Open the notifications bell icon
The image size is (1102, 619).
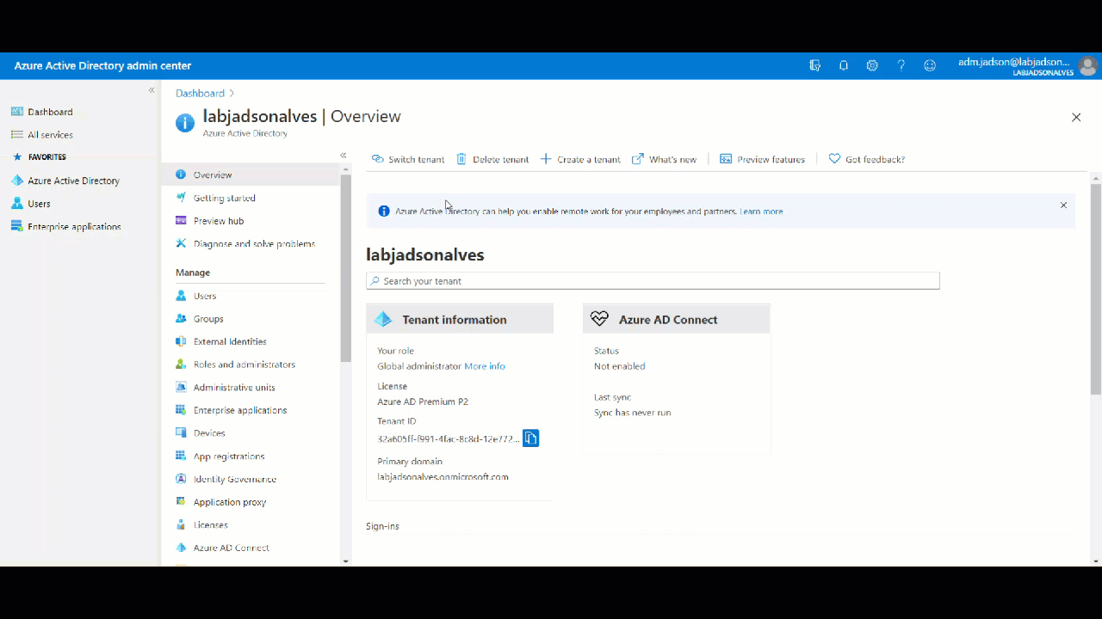tap(844, 65)
